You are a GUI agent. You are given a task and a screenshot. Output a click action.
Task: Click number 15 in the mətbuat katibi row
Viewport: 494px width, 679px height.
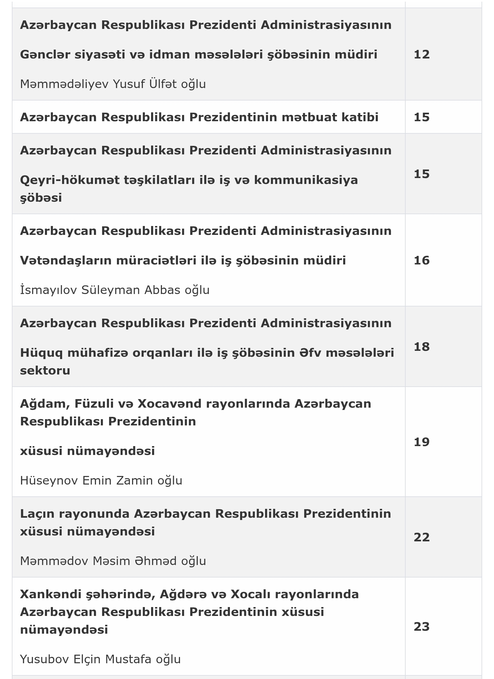(x=422, y=117)
